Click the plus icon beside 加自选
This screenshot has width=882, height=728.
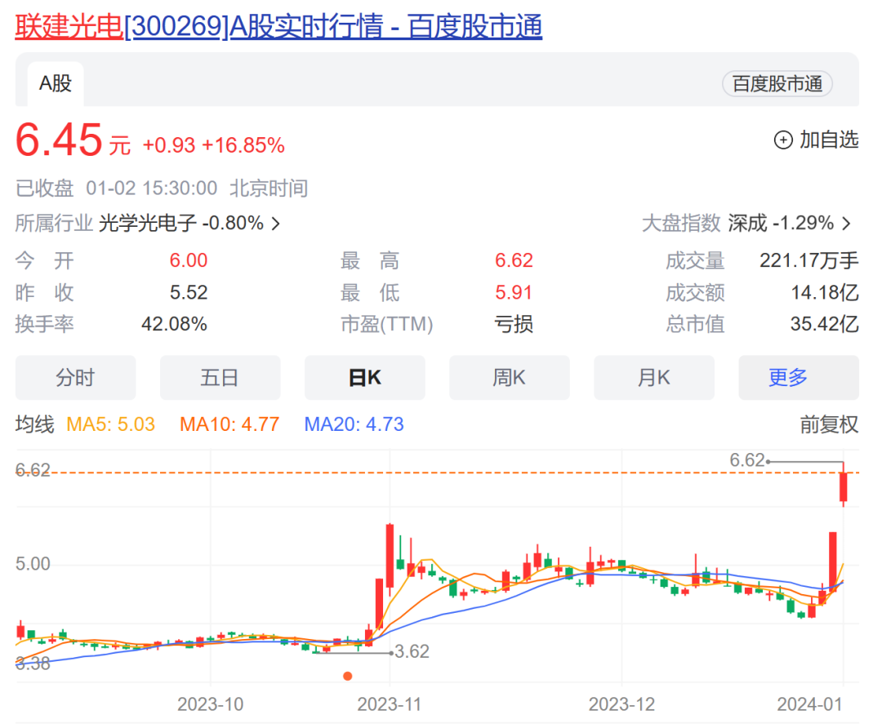pos(783,140)
